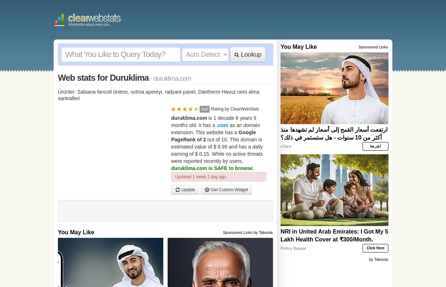Open the wheat field ad thumbnail

pyautogui.click(x=334, y=88)
